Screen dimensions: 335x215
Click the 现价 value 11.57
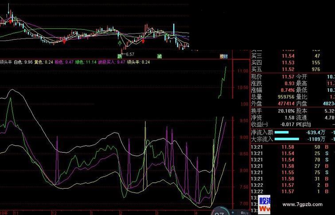click(x=288, y=77)
